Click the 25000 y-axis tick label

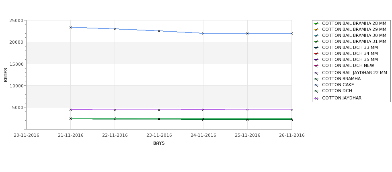pos(16,20)
